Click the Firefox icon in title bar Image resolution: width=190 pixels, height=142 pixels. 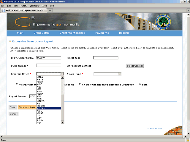(2, 1)
